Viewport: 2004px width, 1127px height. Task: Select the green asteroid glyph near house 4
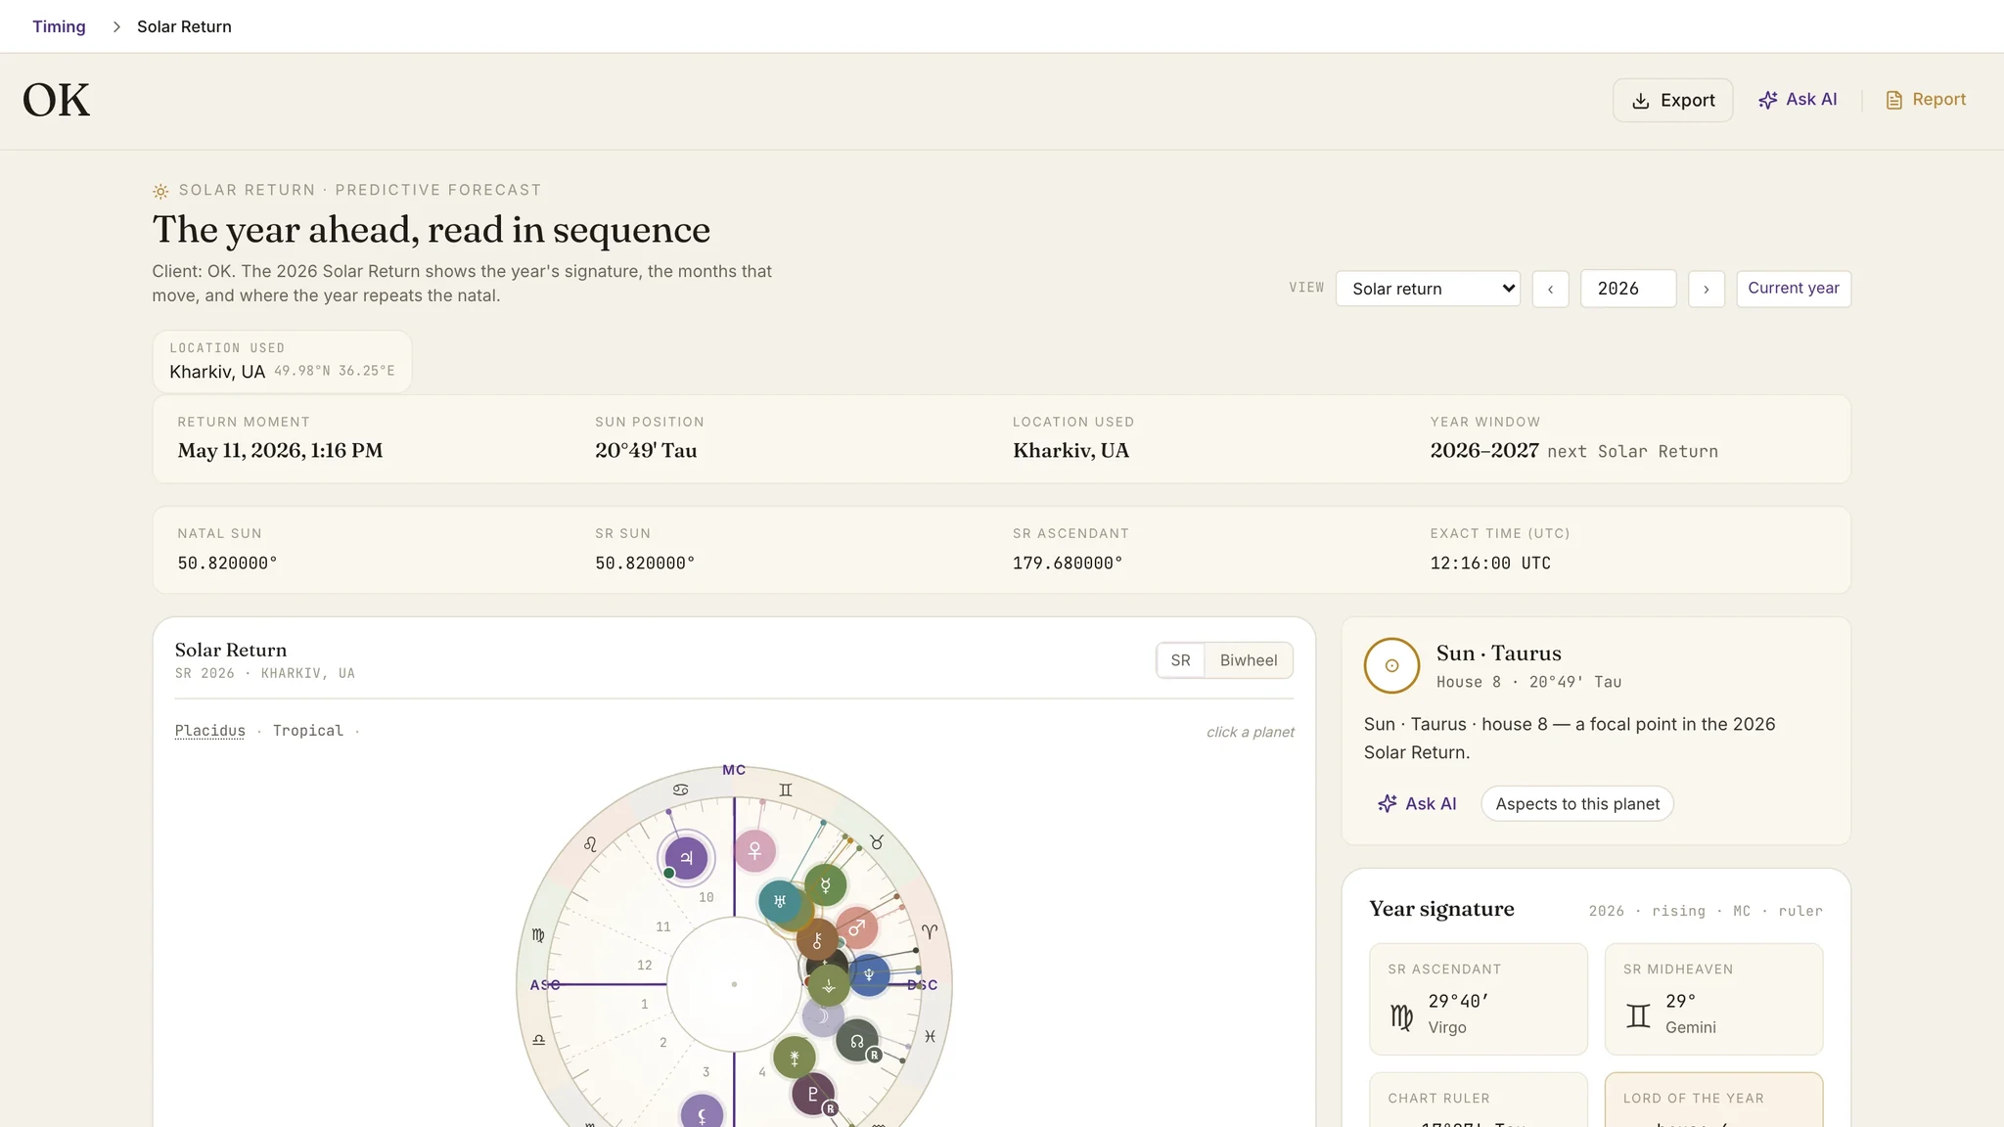[x=795, y=1058]
